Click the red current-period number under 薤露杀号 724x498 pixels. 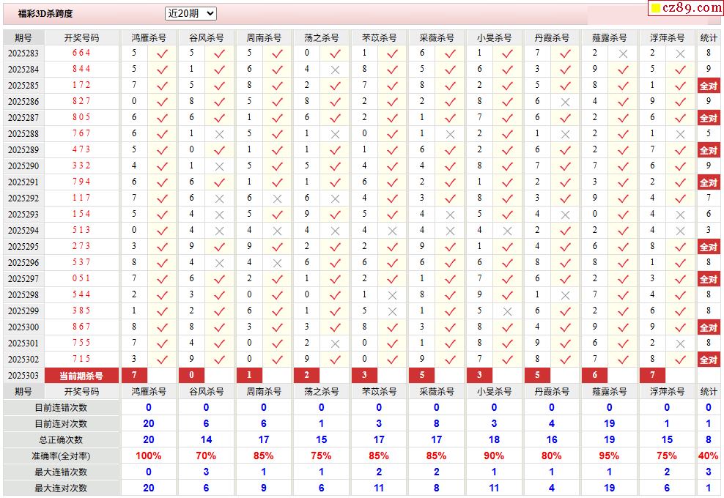coord(595,376)
